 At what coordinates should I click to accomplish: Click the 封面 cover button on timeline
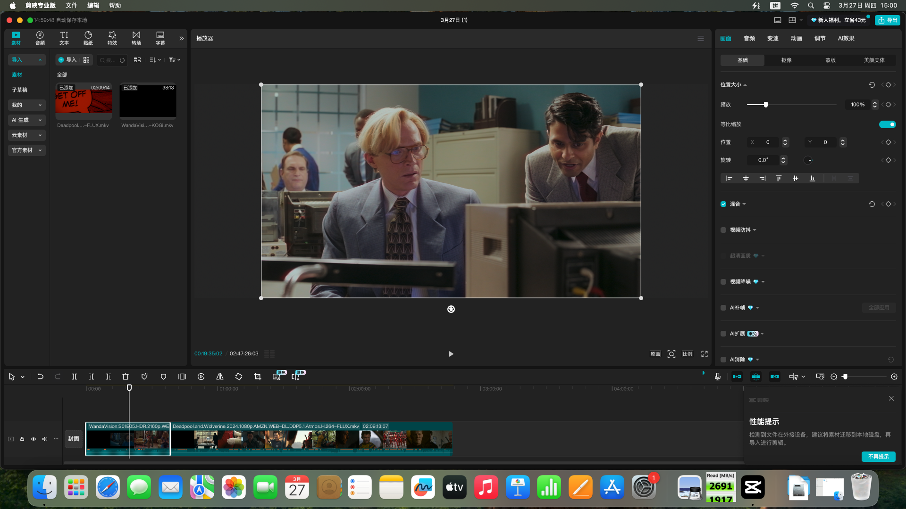pyautogui.click(x=74, y=439)
